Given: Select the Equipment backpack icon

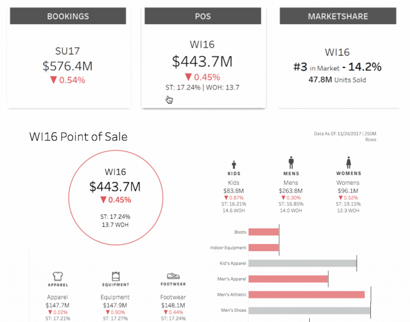Looking at the screenshot, I should click(x=116, y=276).
